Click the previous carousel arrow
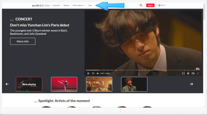 [x=7, y=84]
